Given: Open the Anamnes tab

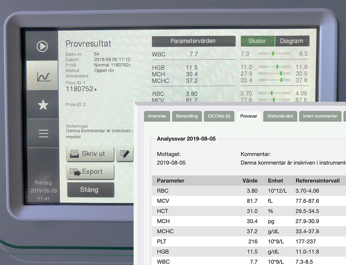Looking at the screenshot, I should [157, 116].
